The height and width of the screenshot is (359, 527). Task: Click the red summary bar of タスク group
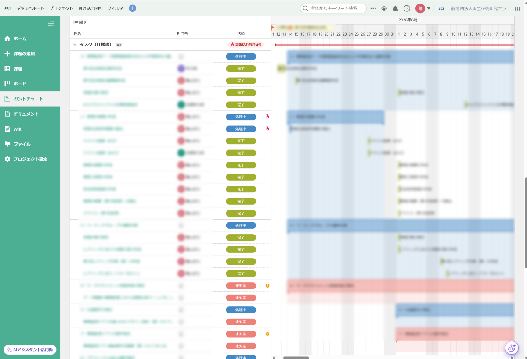point(394,45)
